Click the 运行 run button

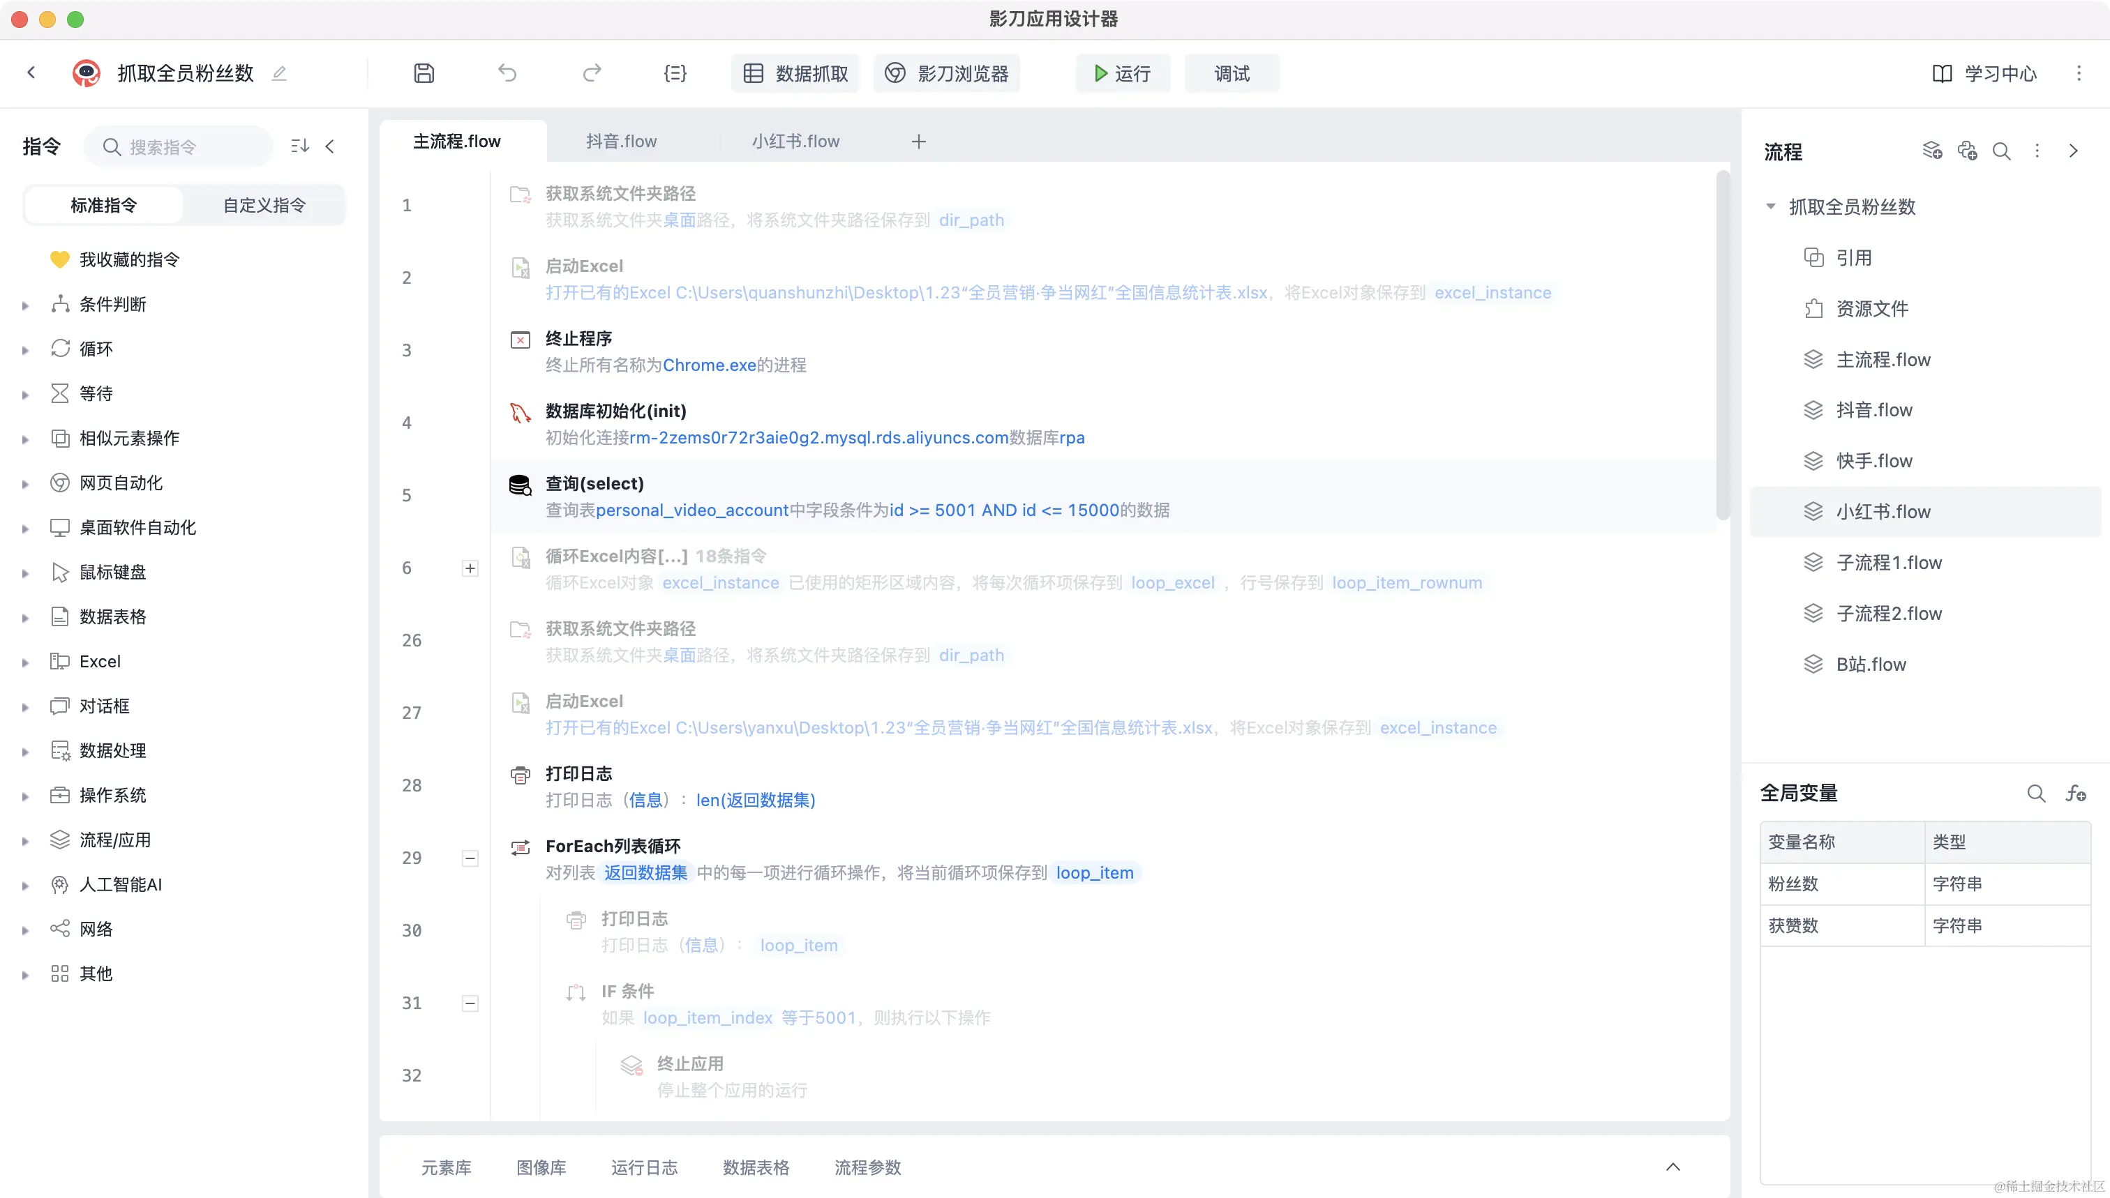pyautogui.click(x=1122, y=73)
